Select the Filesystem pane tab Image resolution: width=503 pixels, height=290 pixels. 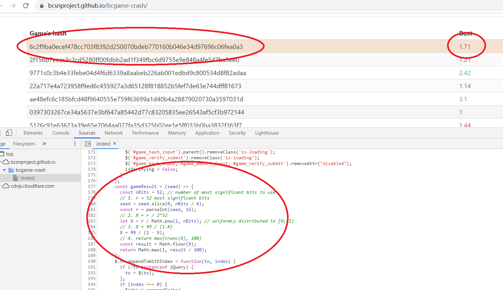[24, 144]
